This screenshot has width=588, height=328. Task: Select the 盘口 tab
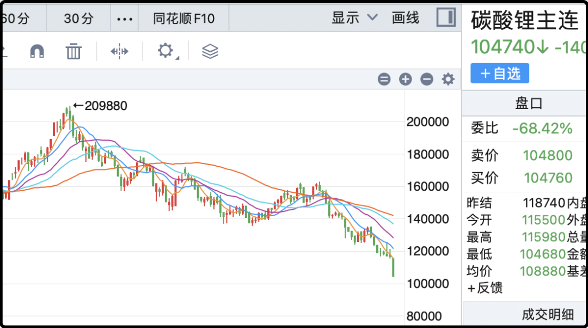point(529,103)
